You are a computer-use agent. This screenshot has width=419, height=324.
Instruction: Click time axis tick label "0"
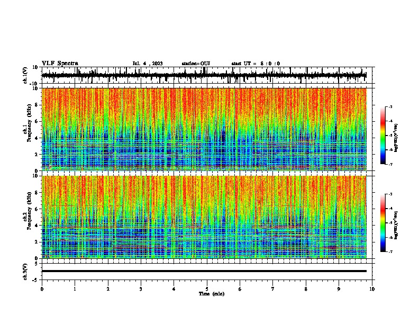pos(42,289)
